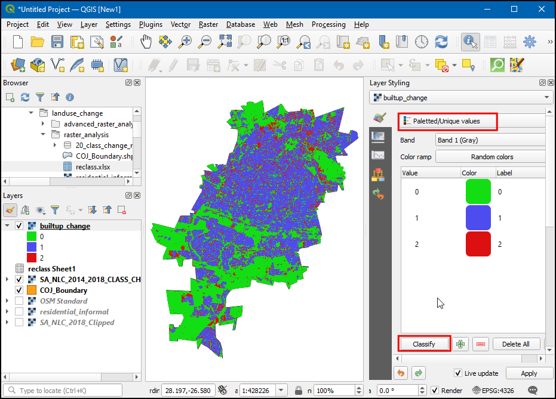Viewport: 556px width, 399px height.
Task: Click the Refresh map icon
Action: [x=441, y=42]
